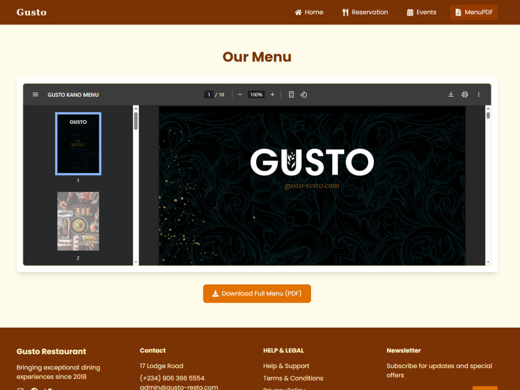Select page 1 thumbnail
Screen dimensions: 520x390
tap(79, 144)
